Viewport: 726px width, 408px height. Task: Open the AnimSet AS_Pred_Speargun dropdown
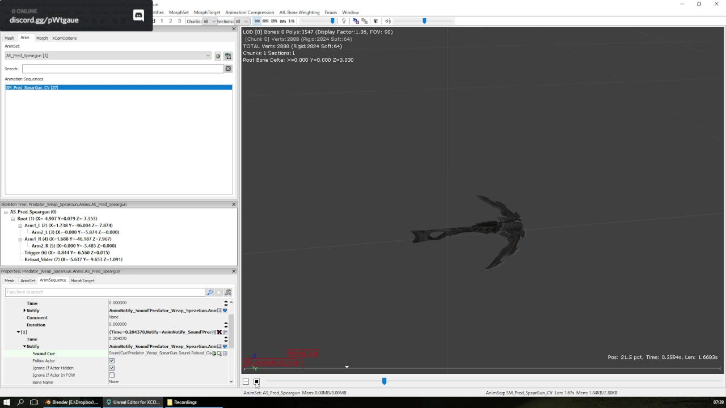108,56
